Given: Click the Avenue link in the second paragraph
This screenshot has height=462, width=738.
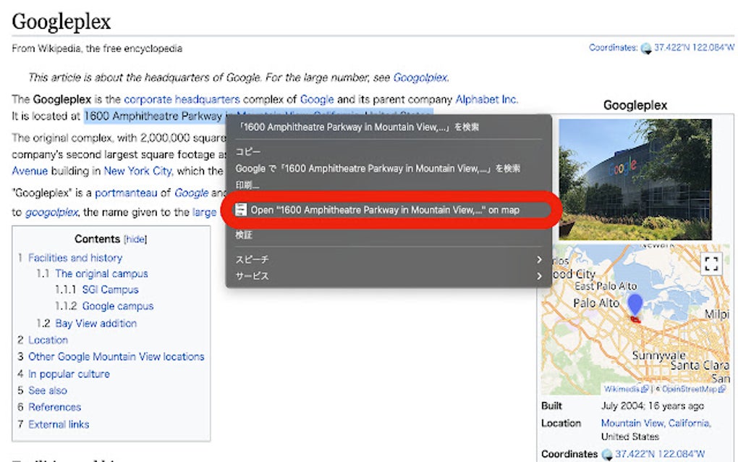Looking at the screenshot, I should [x=30, y=171].
